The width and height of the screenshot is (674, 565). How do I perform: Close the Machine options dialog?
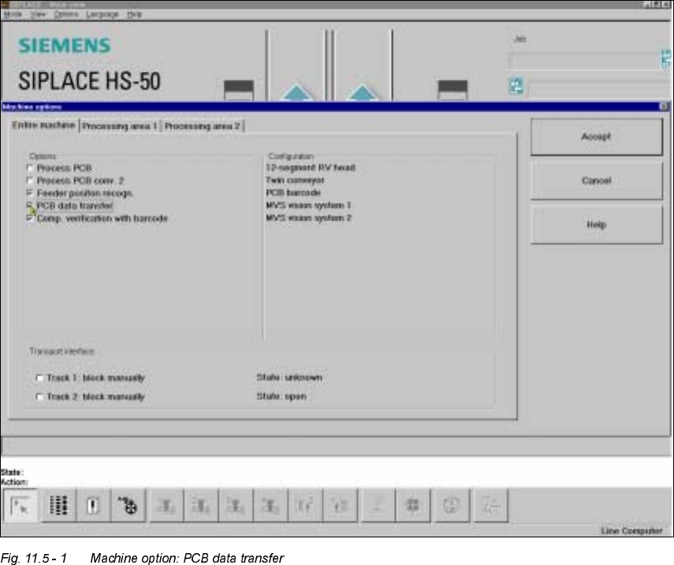point(664,107)
